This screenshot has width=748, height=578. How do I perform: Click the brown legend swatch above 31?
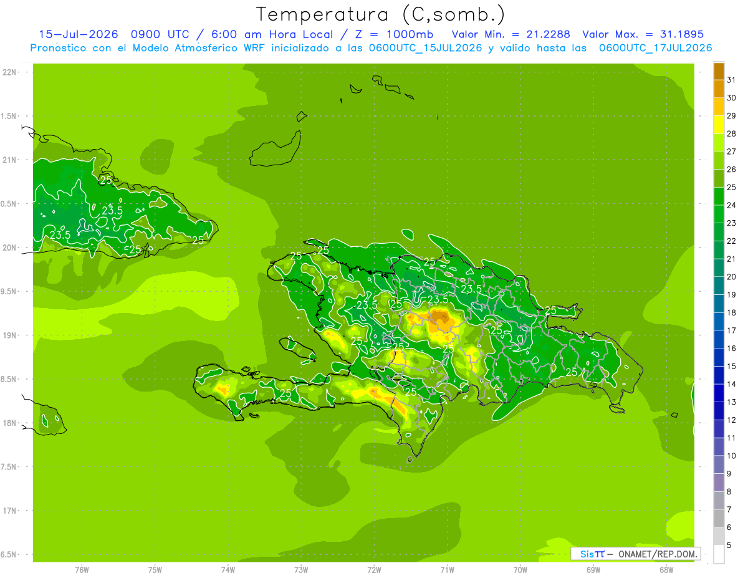[719, 71]
